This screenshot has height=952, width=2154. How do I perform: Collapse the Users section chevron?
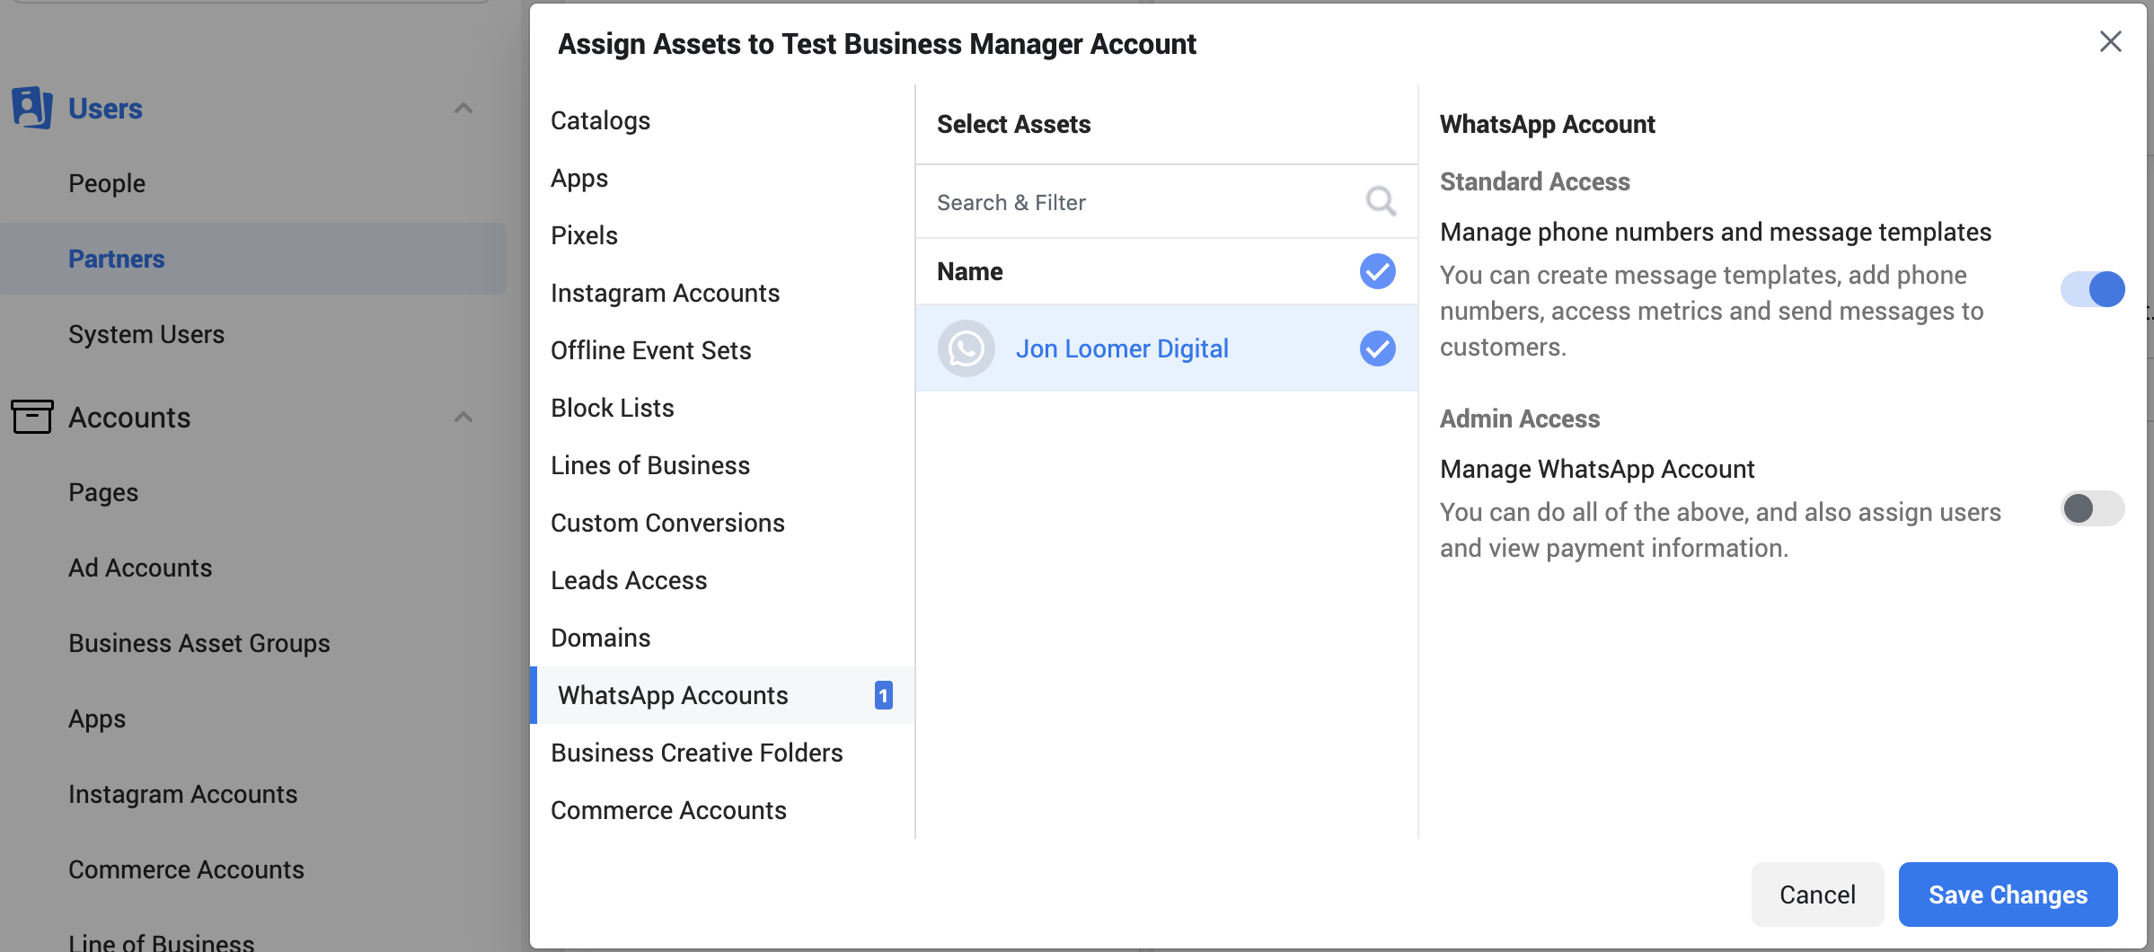coord(463,109)
